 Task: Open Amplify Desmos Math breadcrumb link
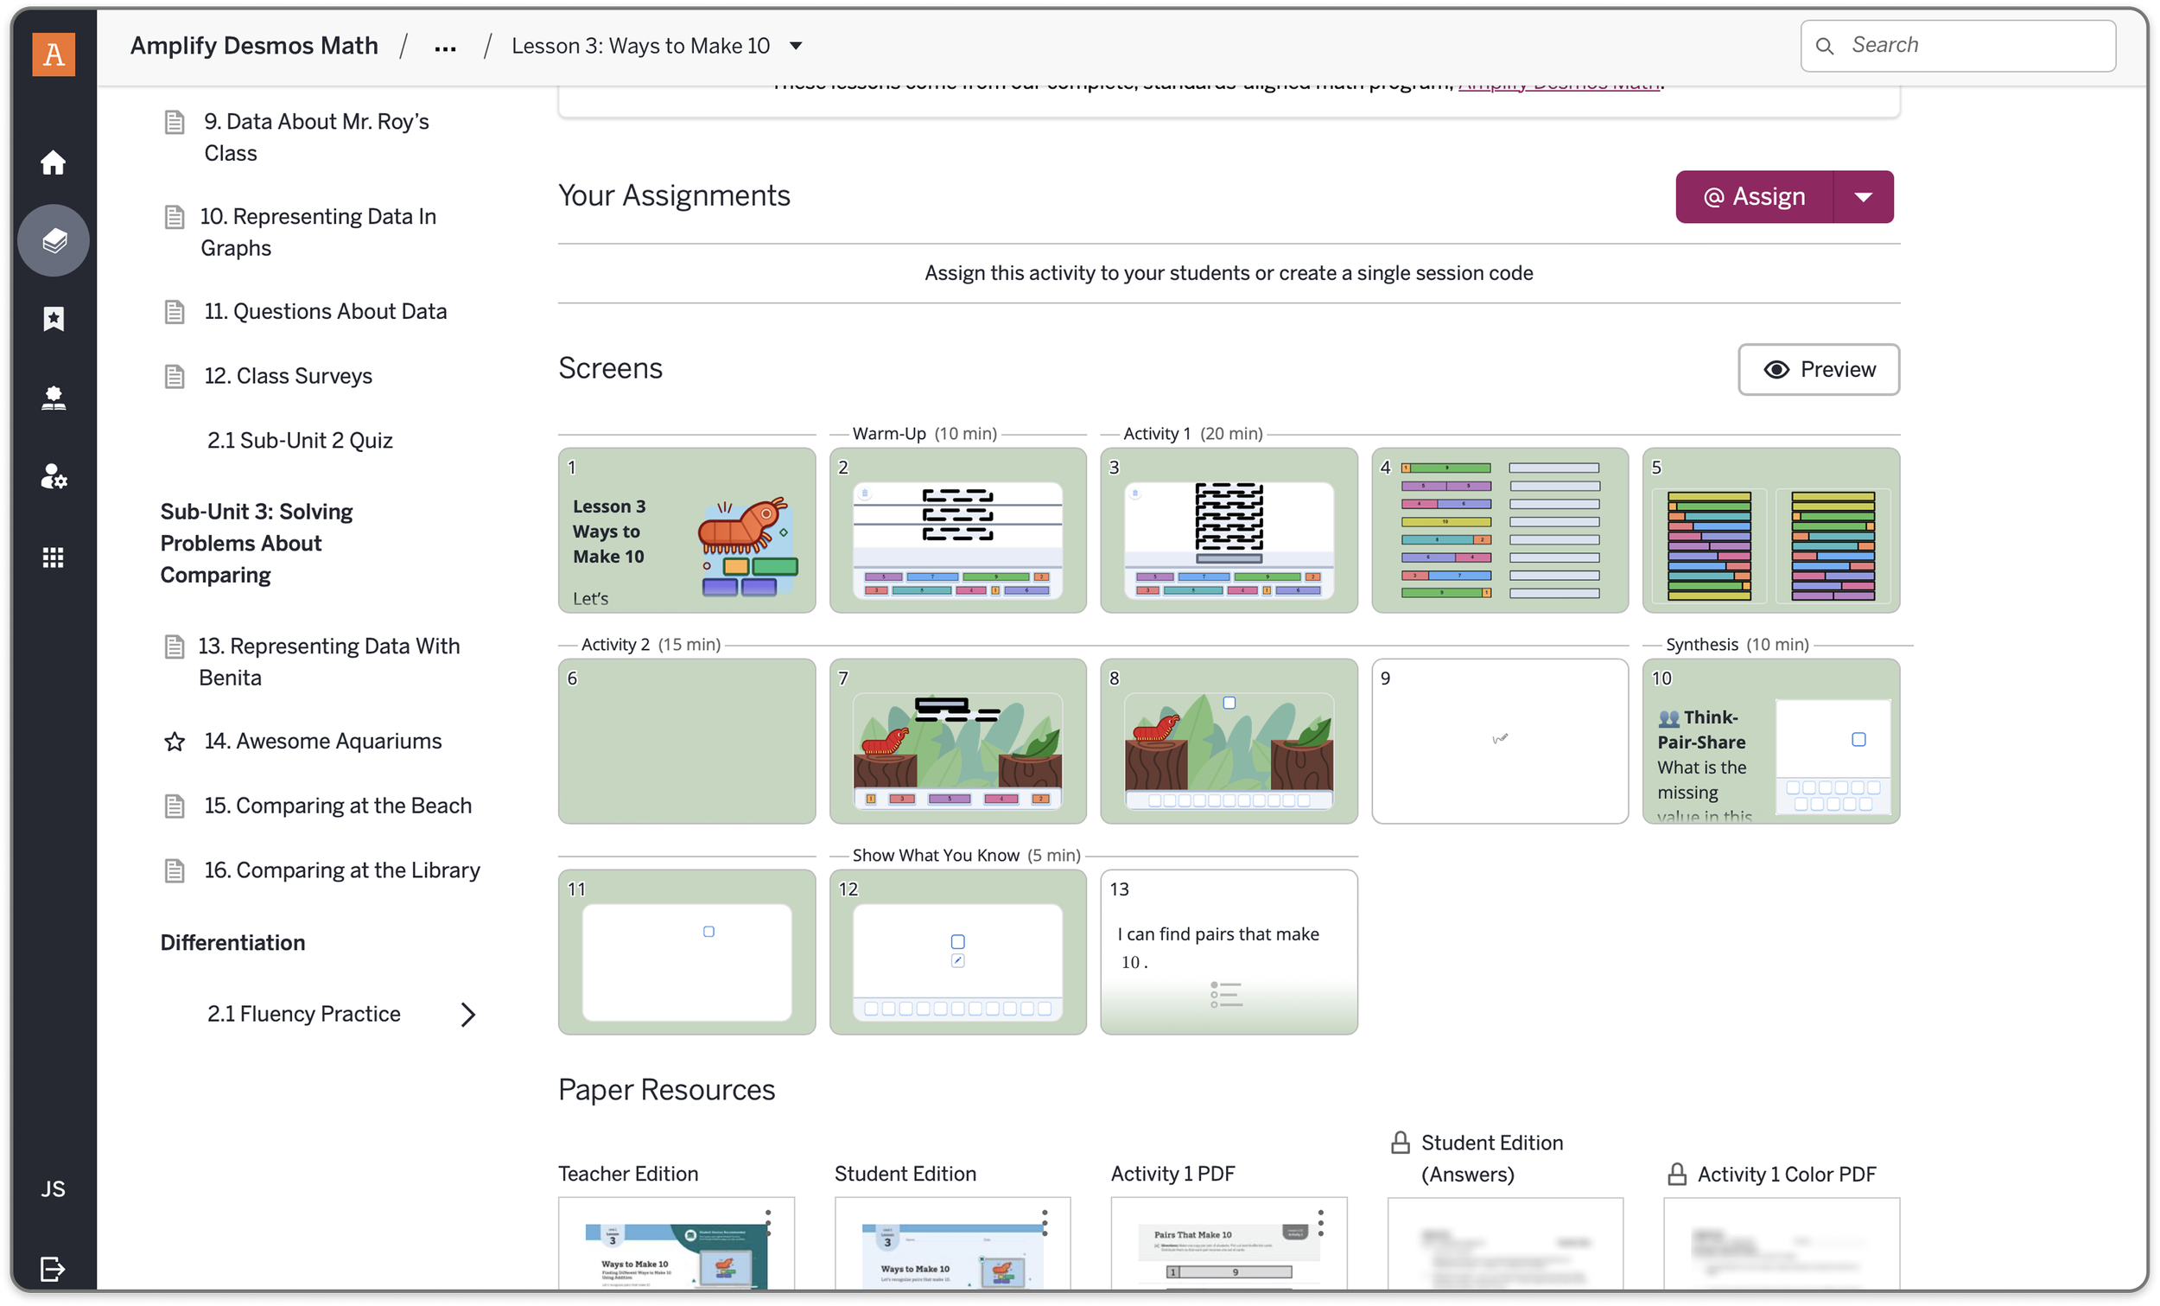(x=254, y=46)
